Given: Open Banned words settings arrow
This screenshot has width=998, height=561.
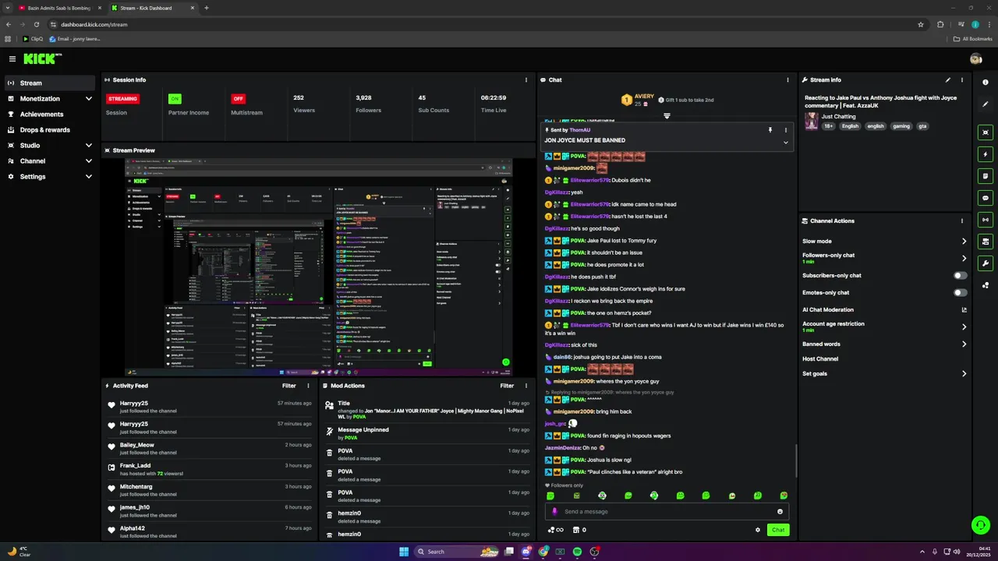Looking at the screenshot, I should tap(964, 344).
